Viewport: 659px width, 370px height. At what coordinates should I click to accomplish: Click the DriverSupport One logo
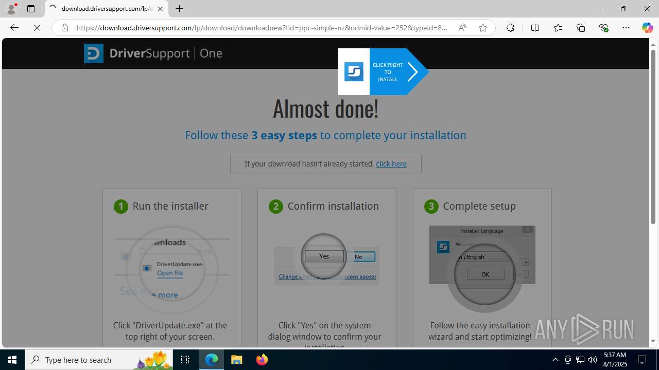tap(153, 53)
